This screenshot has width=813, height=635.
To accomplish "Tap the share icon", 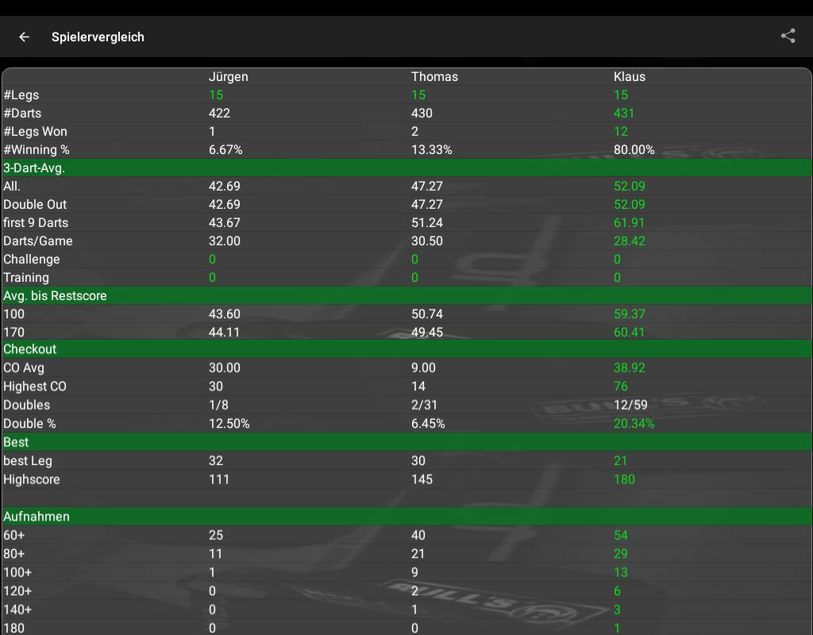I will pyautogui.click(x=788, y=36).
